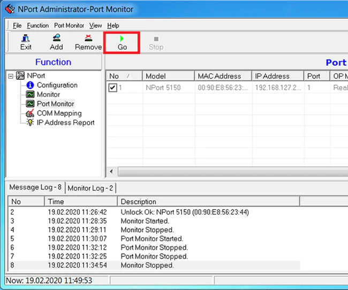Click the port list horizontal scrollbar track

pyautogui.click(x=232, y=171)
